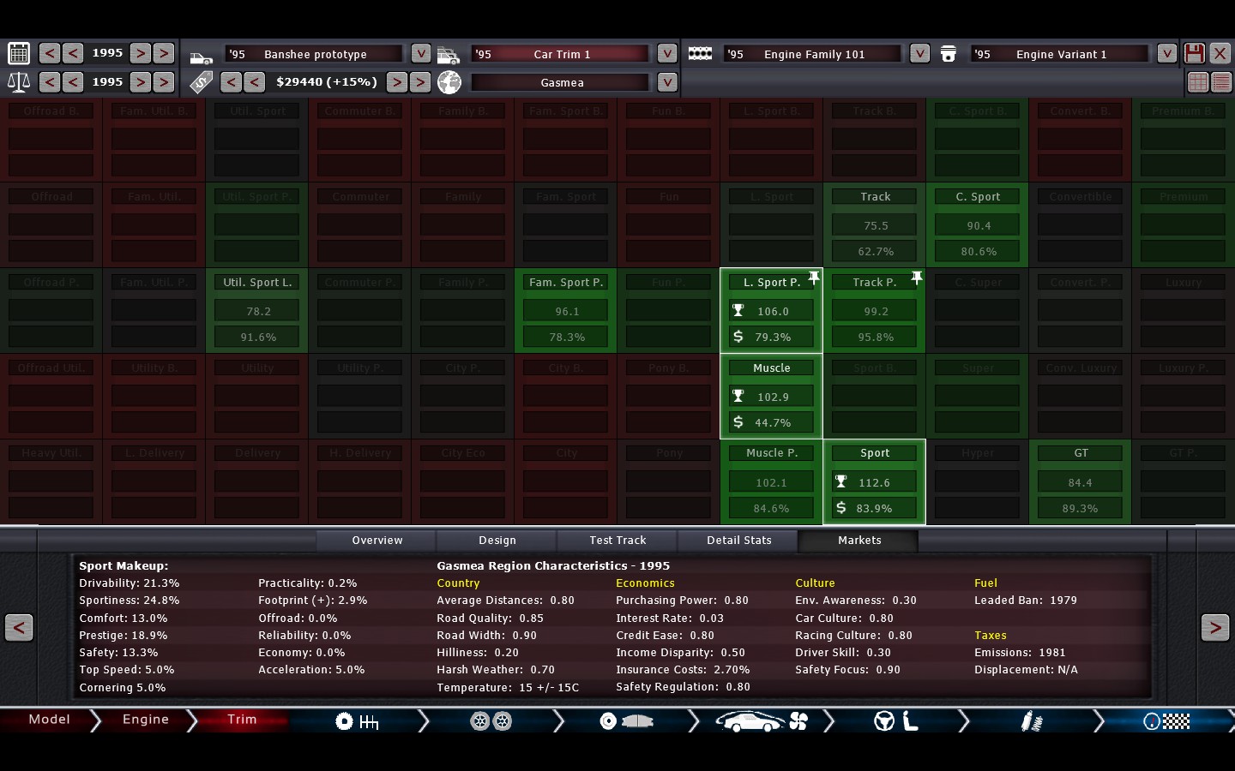
Task: Open the testing checkered flag step
Action: [1166, 721]
